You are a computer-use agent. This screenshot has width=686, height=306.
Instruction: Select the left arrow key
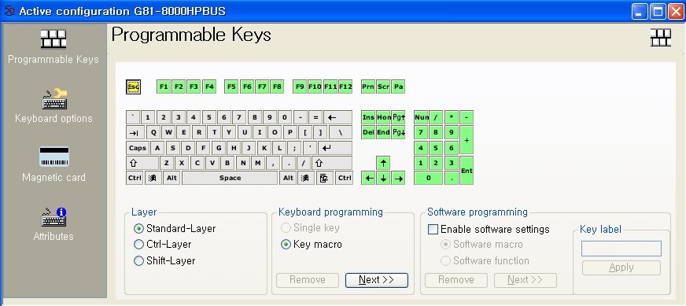368,178
